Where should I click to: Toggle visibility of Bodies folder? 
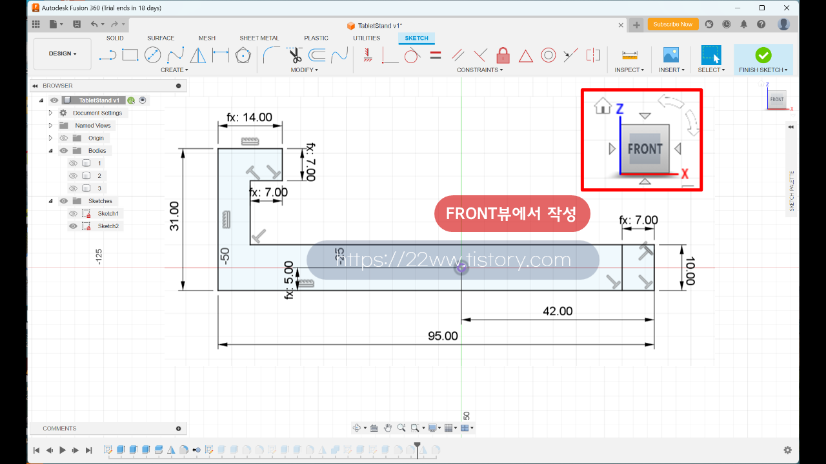click(64, 151)
